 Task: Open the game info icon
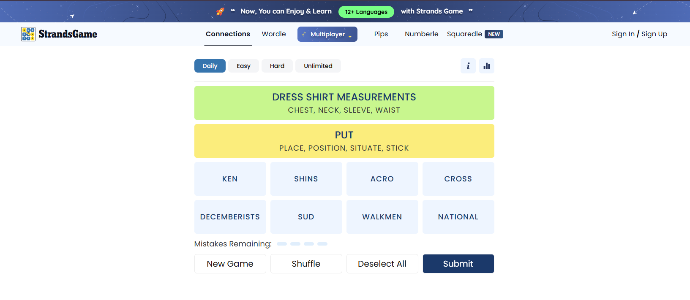(x=468, y=66)
